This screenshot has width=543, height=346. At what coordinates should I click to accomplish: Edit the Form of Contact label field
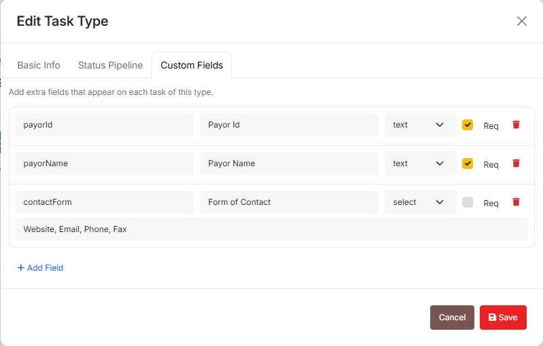pos(289,202)
